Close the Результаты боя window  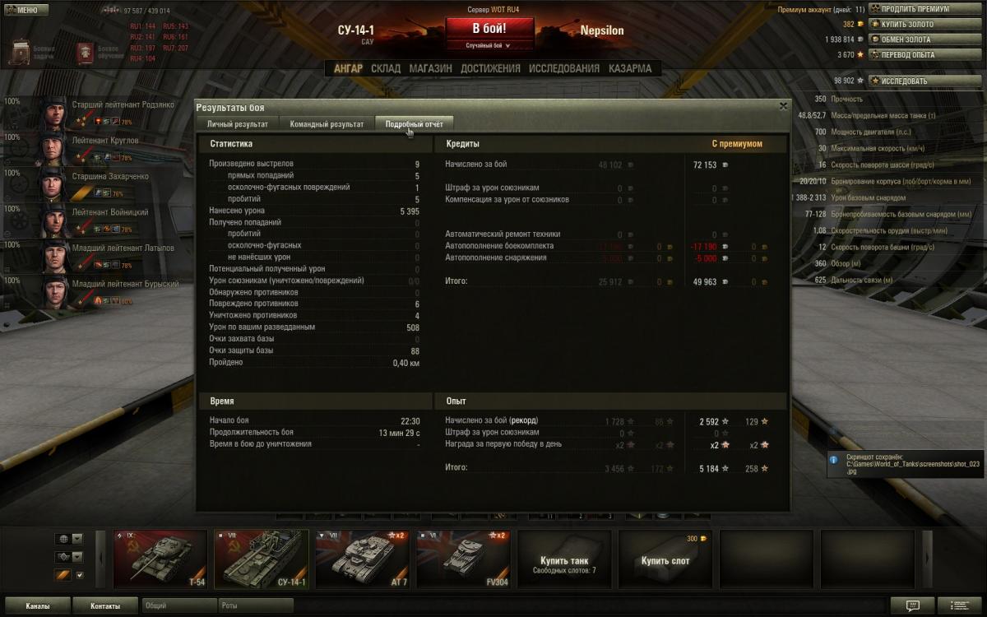tap(783, 106)
